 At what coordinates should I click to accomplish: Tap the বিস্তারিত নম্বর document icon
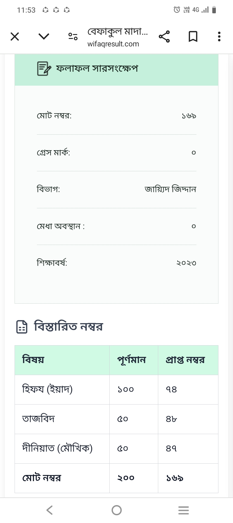point(22,327)
